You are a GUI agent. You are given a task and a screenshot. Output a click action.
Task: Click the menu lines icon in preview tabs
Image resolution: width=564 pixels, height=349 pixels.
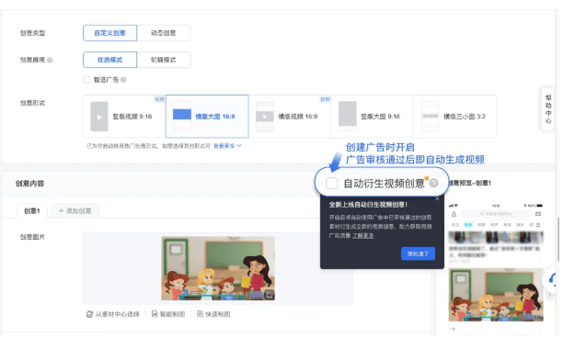tap(538, 225)
